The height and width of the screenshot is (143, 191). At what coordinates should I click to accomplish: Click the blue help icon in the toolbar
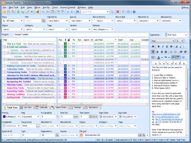click(x=134, y=12)
